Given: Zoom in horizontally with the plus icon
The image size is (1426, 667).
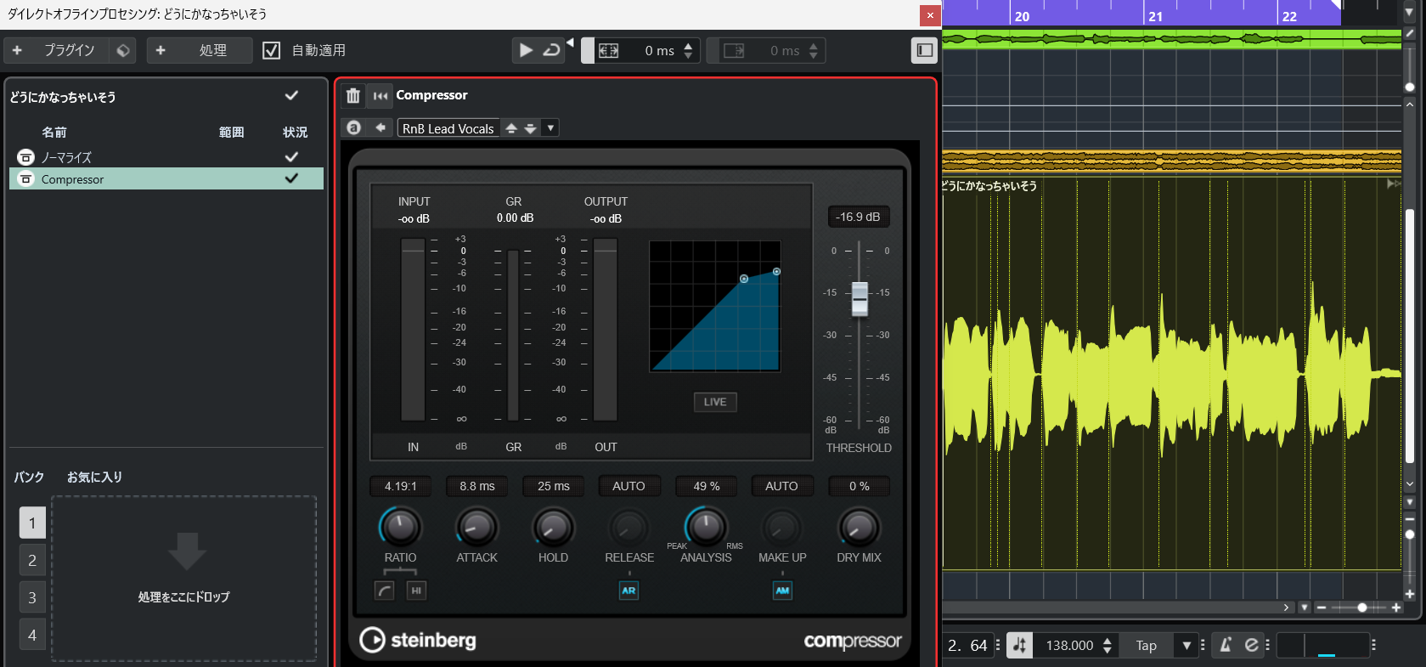Looking at the screenshot, I should (1395, 608).
